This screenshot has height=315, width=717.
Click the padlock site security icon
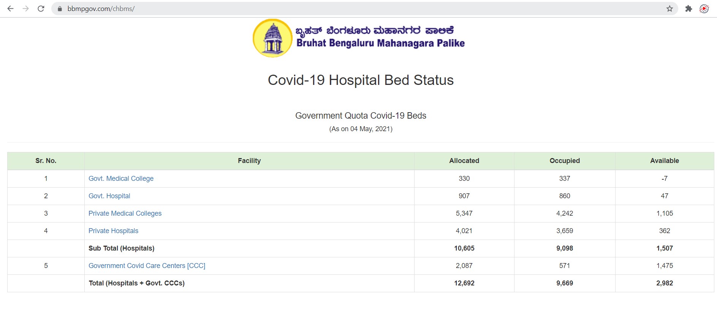point(60,9)
